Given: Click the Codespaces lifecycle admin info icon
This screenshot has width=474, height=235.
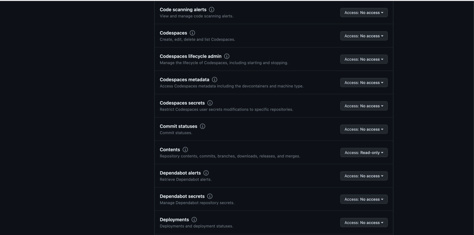Looking at the screenshot, I should tap(227, 56).
